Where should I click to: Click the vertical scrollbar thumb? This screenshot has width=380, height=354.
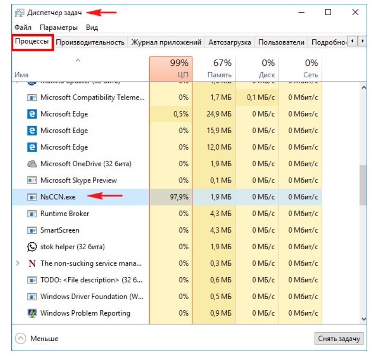coord(363,185)
